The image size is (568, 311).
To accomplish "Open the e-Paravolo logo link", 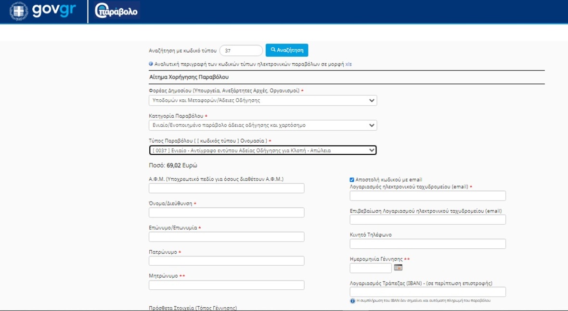I will pyautogui.click(x=116, y=11).
